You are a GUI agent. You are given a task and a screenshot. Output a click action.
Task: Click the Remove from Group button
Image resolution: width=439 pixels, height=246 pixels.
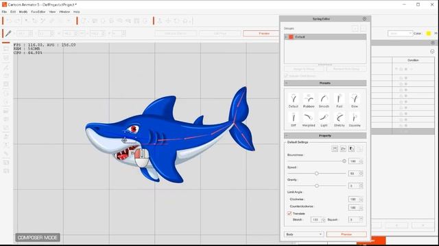tap(346, 69)
